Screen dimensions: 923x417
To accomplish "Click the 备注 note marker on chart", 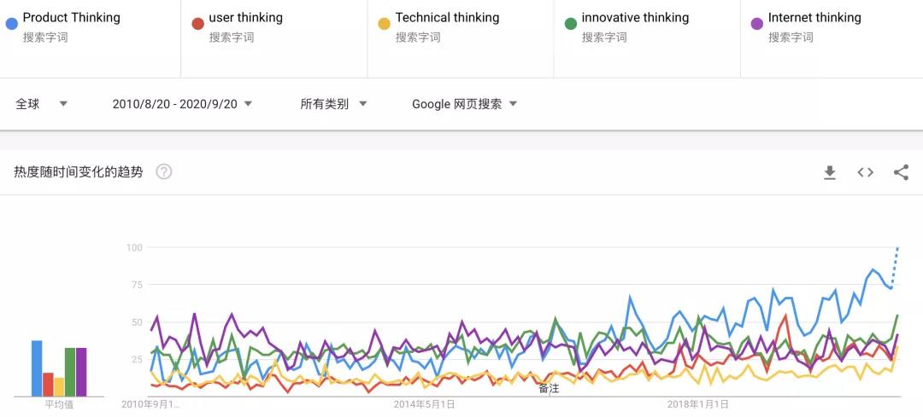I will (549, 388).
